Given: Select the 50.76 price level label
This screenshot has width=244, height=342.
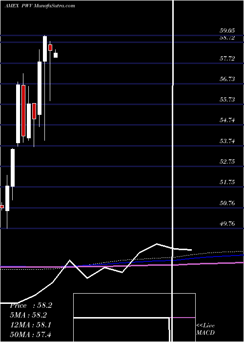Looking at the screenshot, I should tap(227, 203).
